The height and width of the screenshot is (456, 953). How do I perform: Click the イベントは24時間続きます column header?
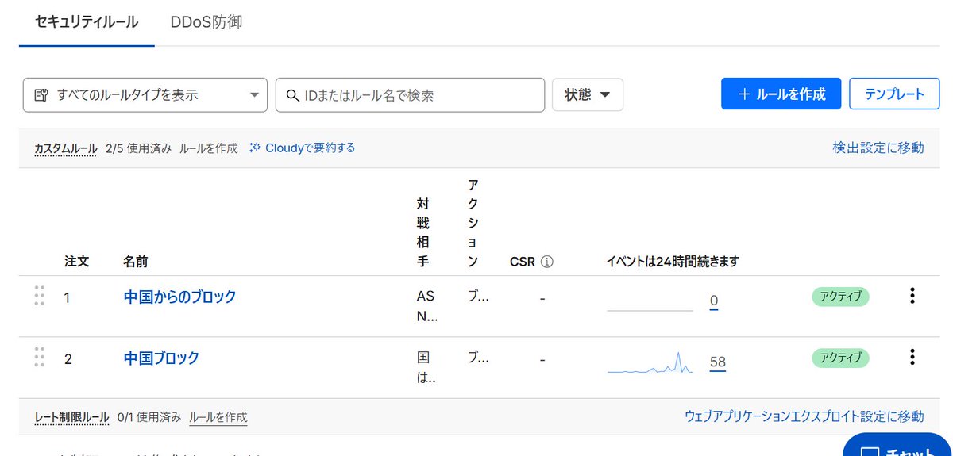click(x=673, y=261)
